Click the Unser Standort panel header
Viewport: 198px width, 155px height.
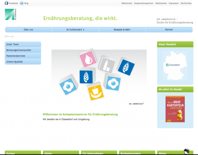[x=175, y=45]
